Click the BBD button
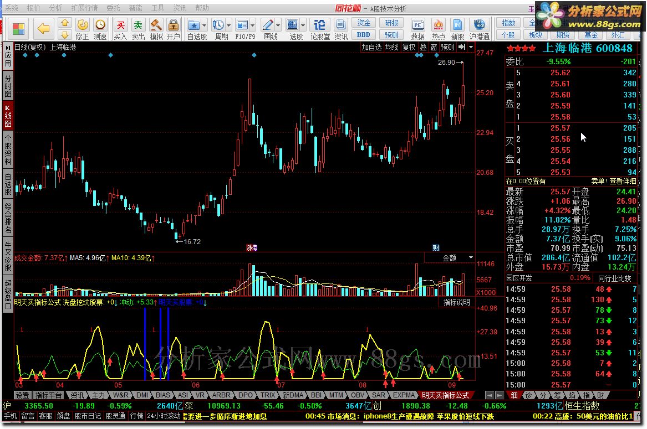This screenshot has height=429, width=647. (x=364, y=35)
